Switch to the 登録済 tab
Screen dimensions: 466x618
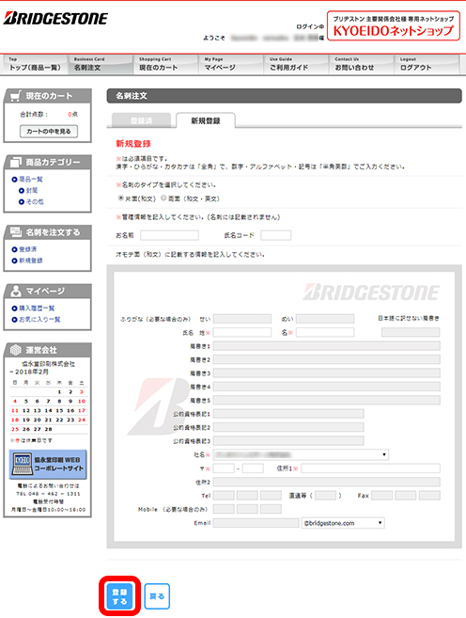point(141,120)
